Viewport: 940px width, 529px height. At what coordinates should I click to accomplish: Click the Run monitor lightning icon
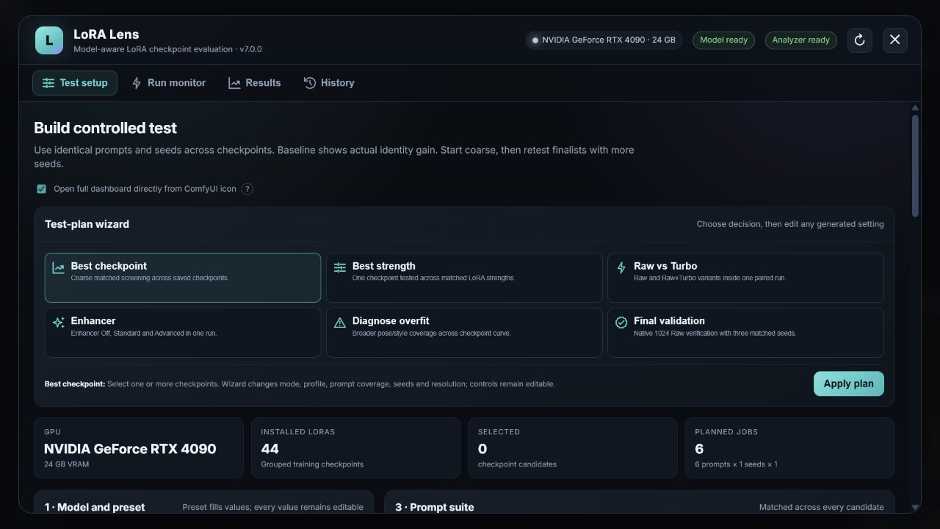(x=137, y=83)
